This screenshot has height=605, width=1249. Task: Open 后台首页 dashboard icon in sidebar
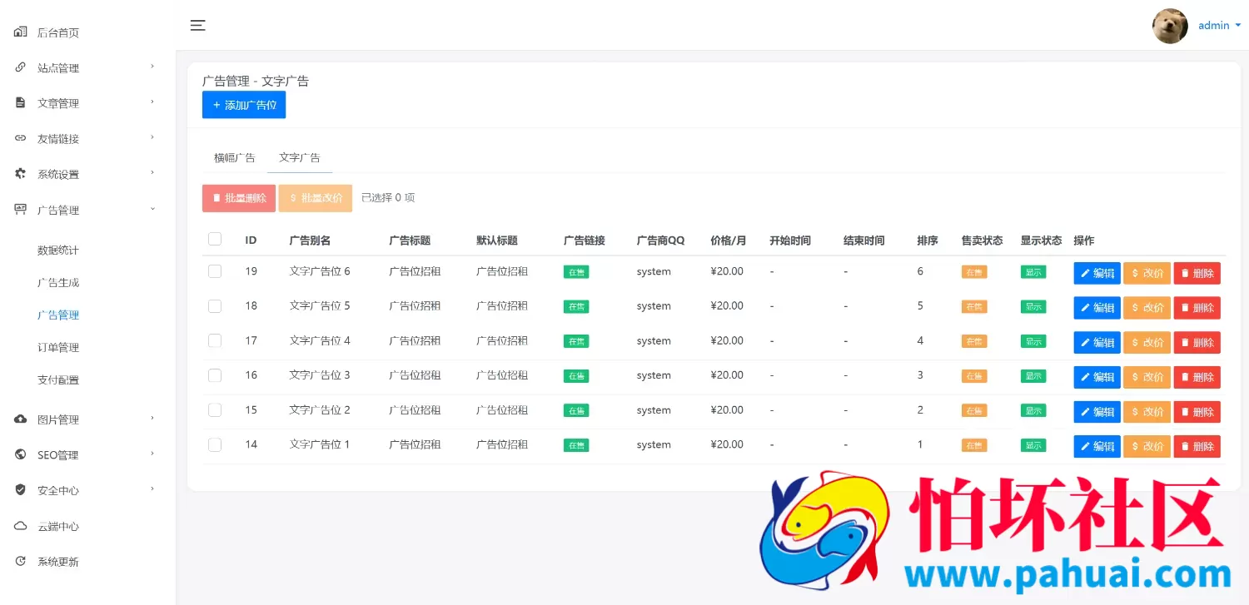click(21, 32)
